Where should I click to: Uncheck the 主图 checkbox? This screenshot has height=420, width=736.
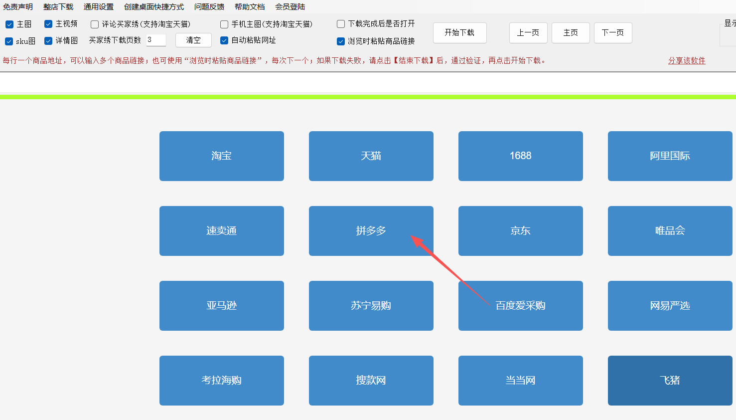pos(9,24)
